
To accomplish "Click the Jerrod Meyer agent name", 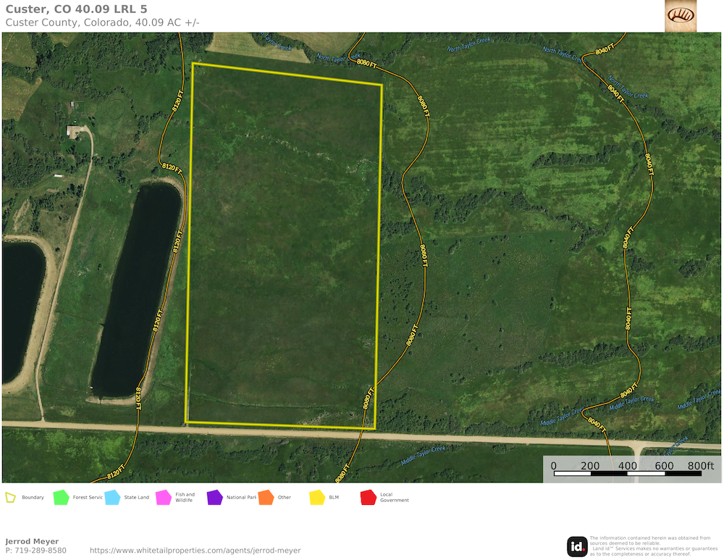I will pyautogui.click(x=32, y=541).
